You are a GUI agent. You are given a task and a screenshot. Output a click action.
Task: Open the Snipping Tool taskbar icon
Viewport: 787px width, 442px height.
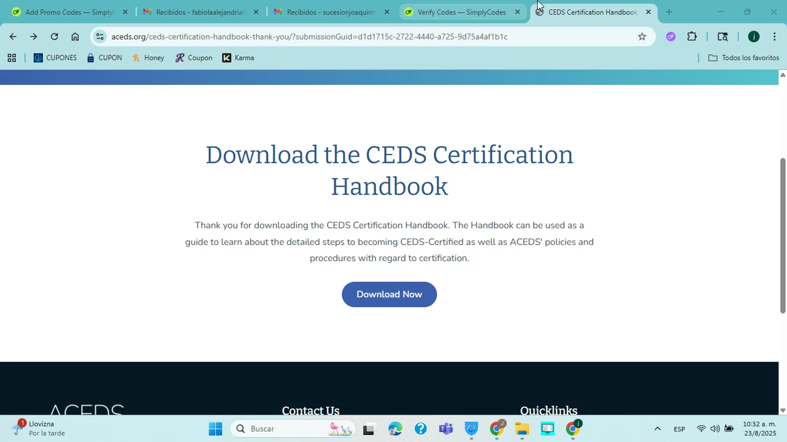click(x=547, y=429)
